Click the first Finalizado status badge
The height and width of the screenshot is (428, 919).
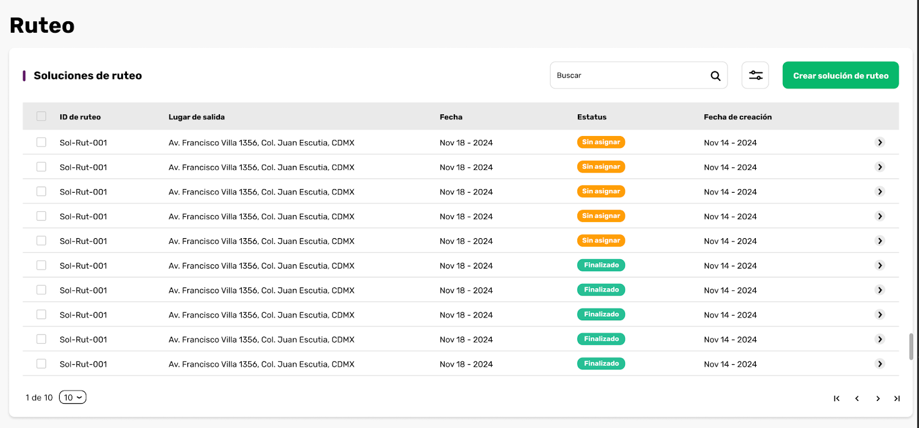(601, 265)
